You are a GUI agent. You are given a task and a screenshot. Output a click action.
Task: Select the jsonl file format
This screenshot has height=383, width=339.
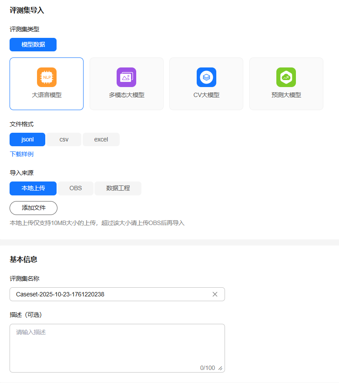click(27, 139)
